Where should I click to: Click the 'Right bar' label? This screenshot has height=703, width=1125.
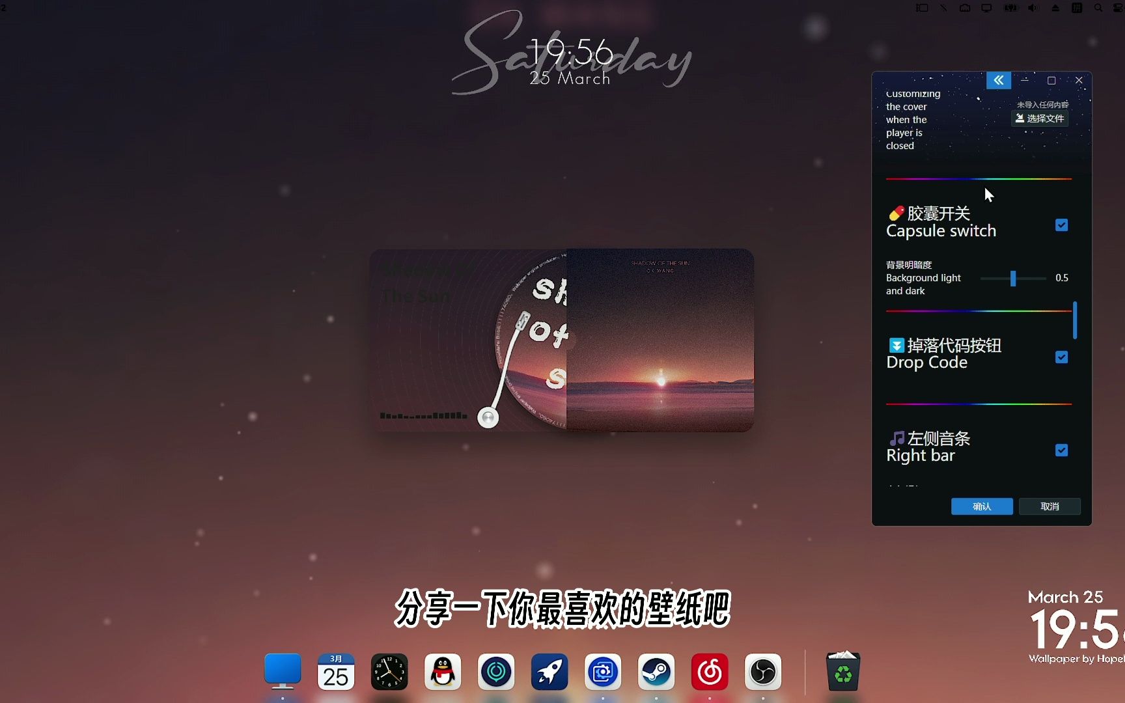pyautogui.click(x=921, y=456)
